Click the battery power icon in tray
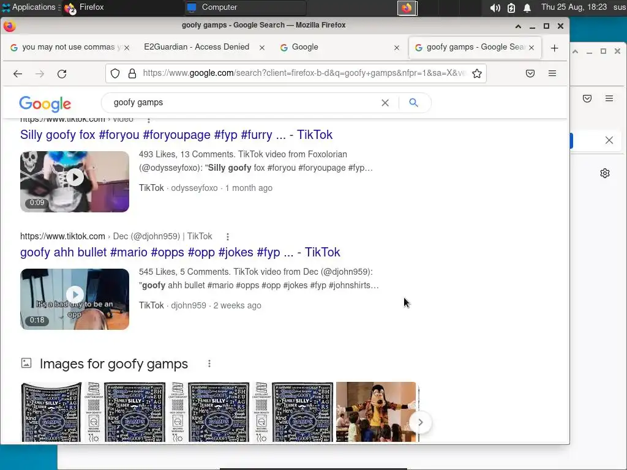This screenshot has width=627, height=470. (511, 7)
